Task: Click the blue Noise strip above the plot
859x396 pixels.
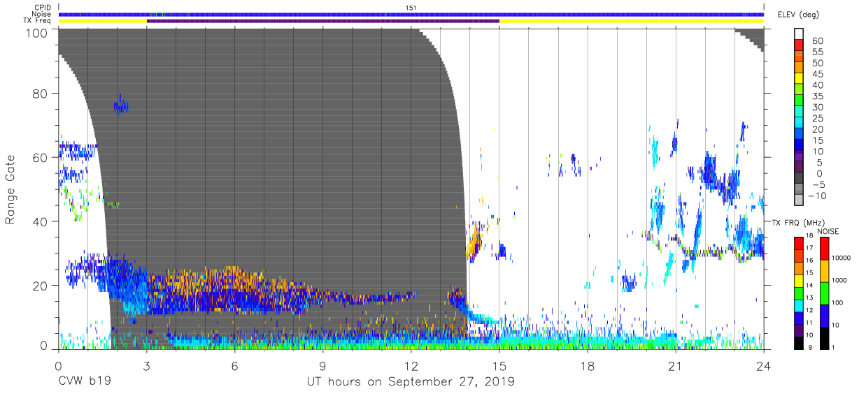Action: pyautogui.click(x=411, y=14)
